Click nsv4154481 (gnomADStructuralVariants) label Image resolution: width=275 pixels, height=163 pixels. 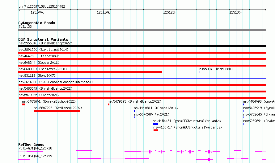coord(187,121)
